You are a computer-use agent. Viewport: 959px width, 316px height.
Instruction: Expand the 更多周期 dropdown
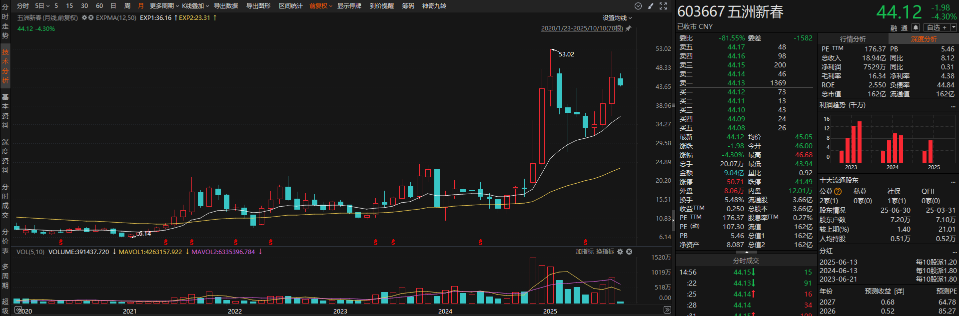tap(164, 6)
